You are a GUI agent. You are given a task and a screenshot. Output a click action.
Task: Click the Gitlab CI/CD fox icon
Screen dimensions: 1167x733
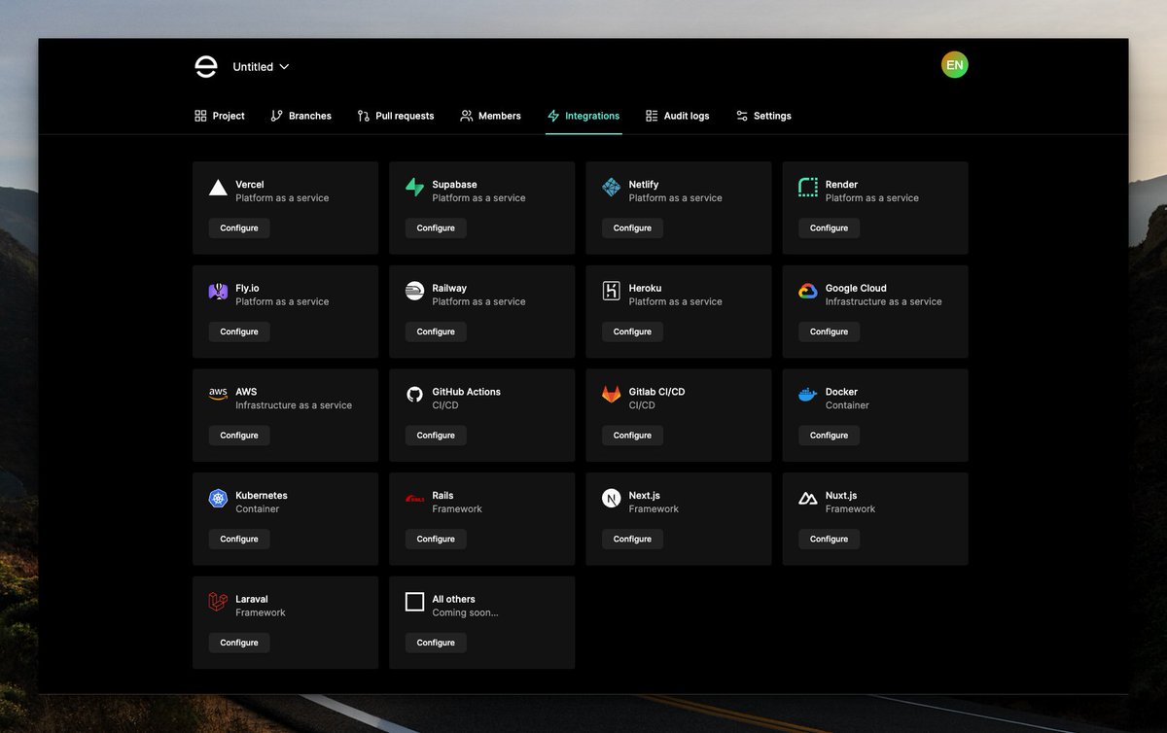(611, 395)
